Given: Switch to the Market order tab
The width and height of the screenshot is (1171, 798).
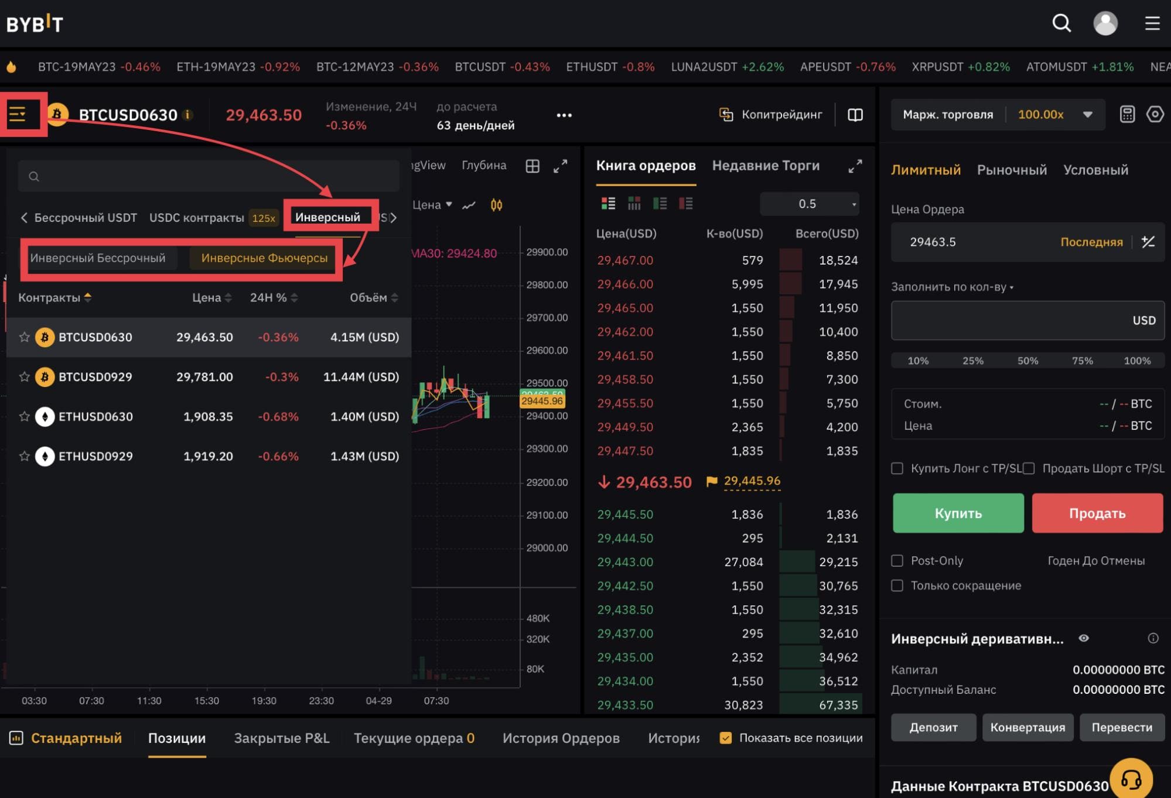Looking at the screenshot, I should point(1012,170).
